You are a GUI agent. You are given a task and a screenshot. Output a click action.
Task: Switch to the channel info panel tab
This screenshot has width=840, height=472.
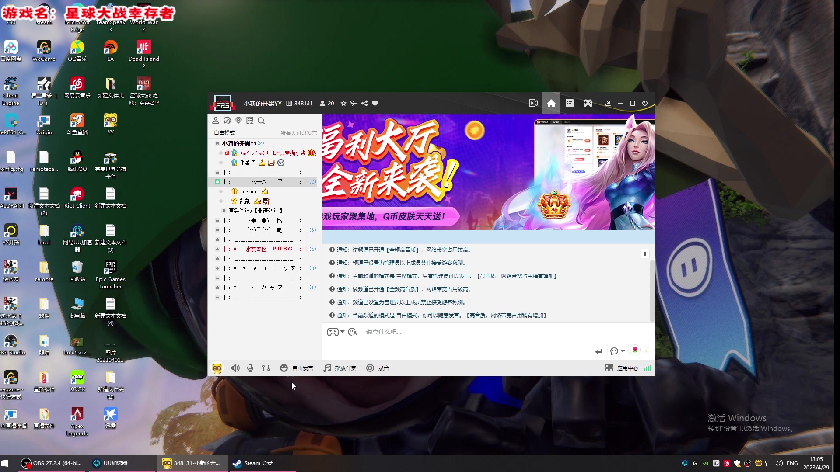pyautogui.click(x=569, y=103)
